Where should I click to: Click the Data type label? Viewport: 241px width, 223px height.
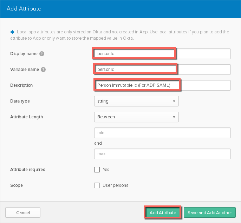tap(20, 101)
